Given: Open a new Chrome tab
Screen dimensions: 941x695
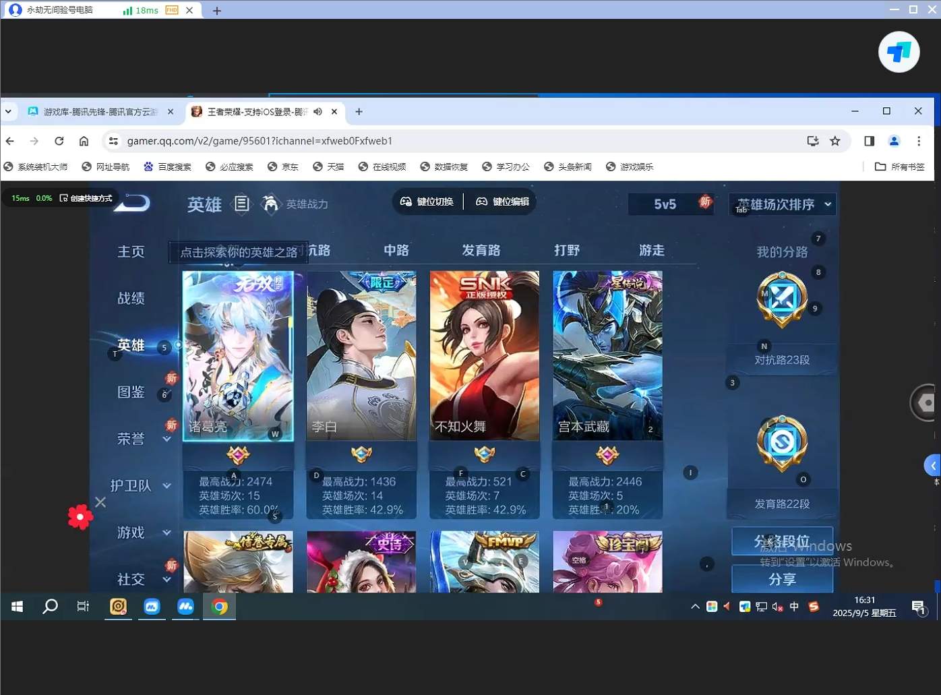Looking at the screenshot, I should coord(359,112).
